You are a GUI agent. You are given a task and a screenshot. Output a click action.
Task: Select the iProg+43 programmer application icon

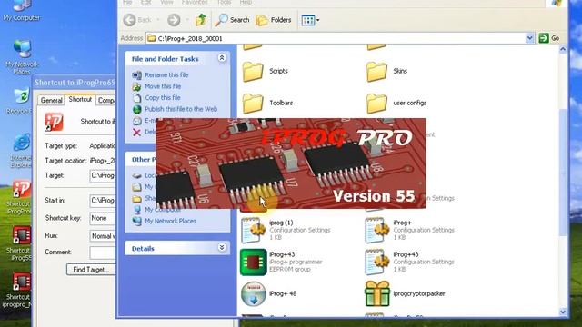coord(254,263)
